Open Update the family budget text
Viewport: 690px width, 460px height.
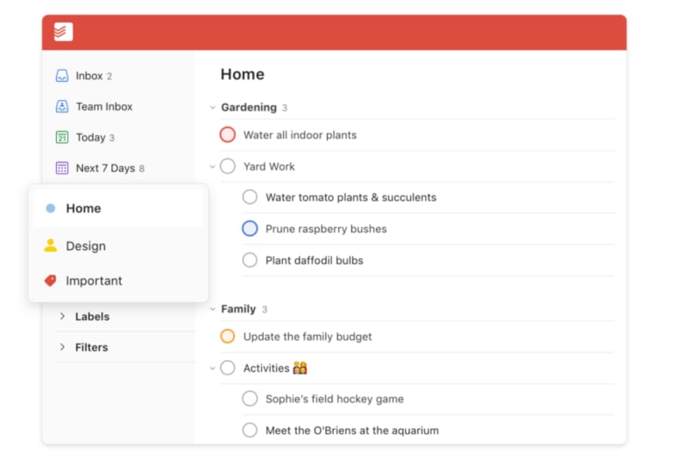pyautogui.click(x=308, y=337)
